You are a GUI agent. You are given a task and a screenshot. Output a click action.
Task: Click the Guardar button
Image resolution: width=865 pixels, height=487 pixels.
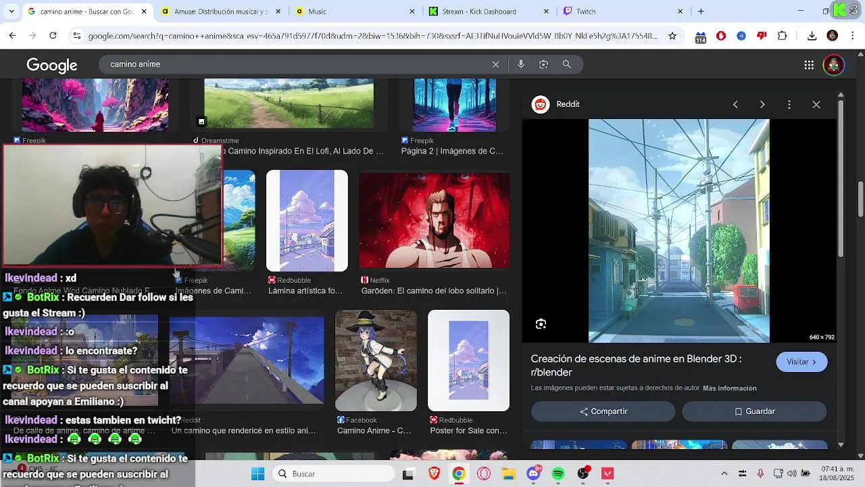click(x=754, y=411)
